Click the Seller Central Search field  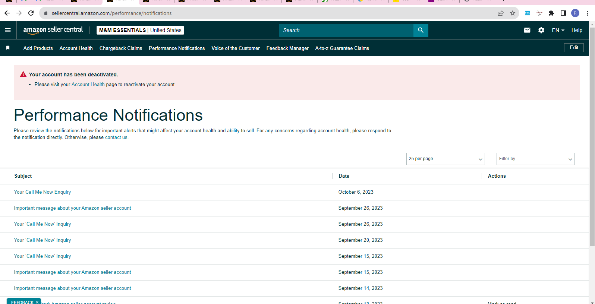click(346, 30)
